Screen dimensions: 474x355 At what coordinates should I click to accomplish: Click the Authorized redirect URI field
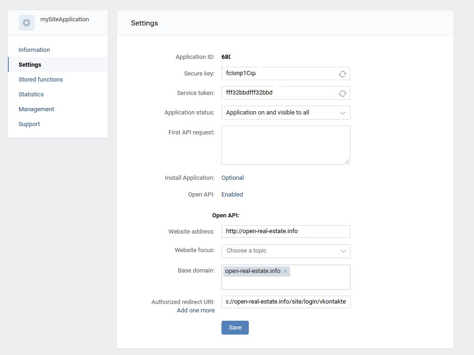click(286, 302)
